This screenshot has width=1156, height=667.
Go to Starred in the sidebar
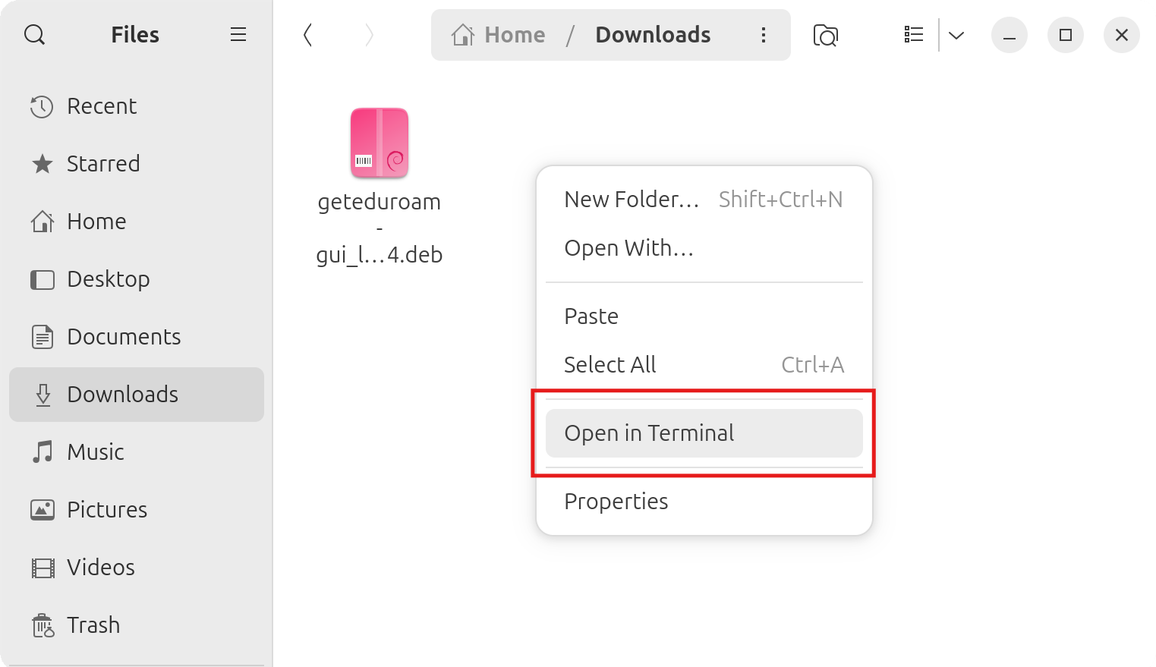coord(103,164)
